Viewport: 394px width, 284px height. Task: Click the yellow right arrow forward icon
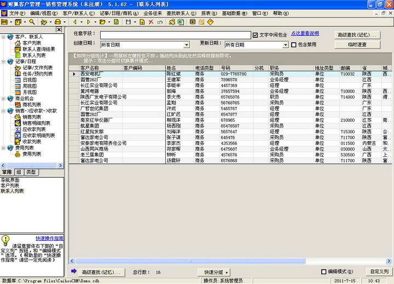pyautogui.click(x=89, y=22)
